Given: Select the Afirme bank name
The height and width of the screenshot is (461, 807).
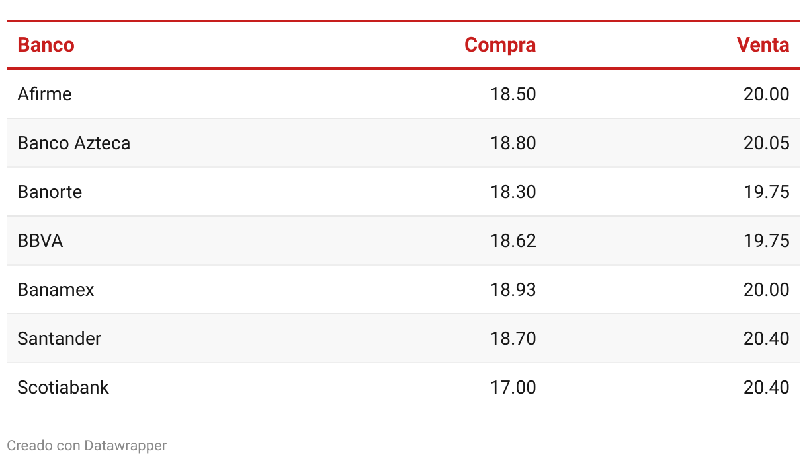Looking at the screenshot, I should point(44,94).
